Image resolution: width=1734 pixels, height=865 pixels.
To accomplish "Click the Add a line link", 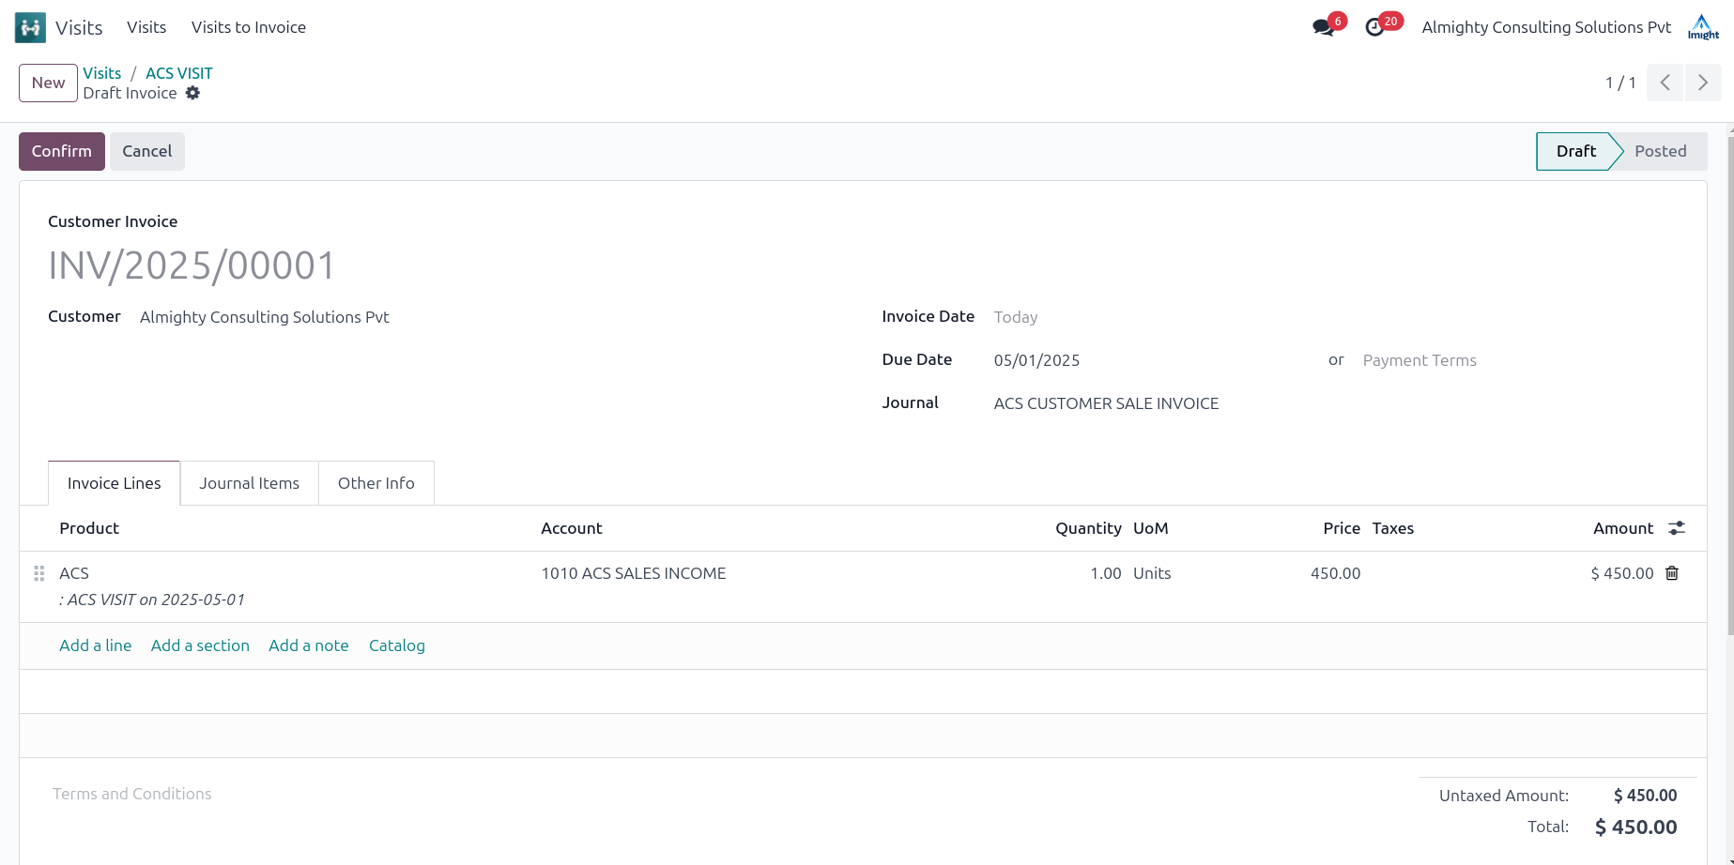I will (95, 645).
